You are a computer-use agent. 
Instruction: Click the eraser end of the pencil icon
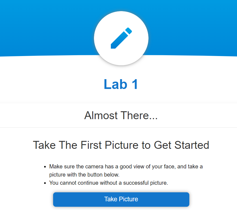(129, 31)
